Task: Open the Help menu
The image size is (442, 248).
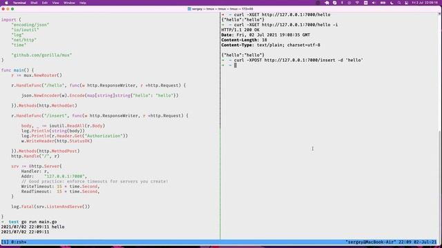Action: click(83, 3)
